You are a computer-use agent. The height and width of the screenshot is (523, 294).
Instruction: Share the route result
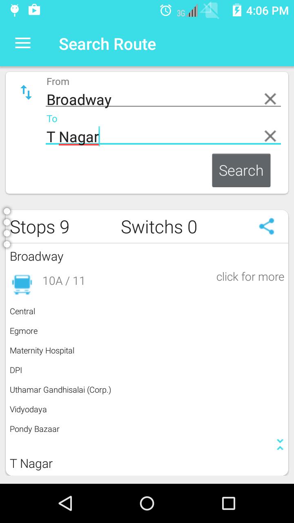coord(267,226)
